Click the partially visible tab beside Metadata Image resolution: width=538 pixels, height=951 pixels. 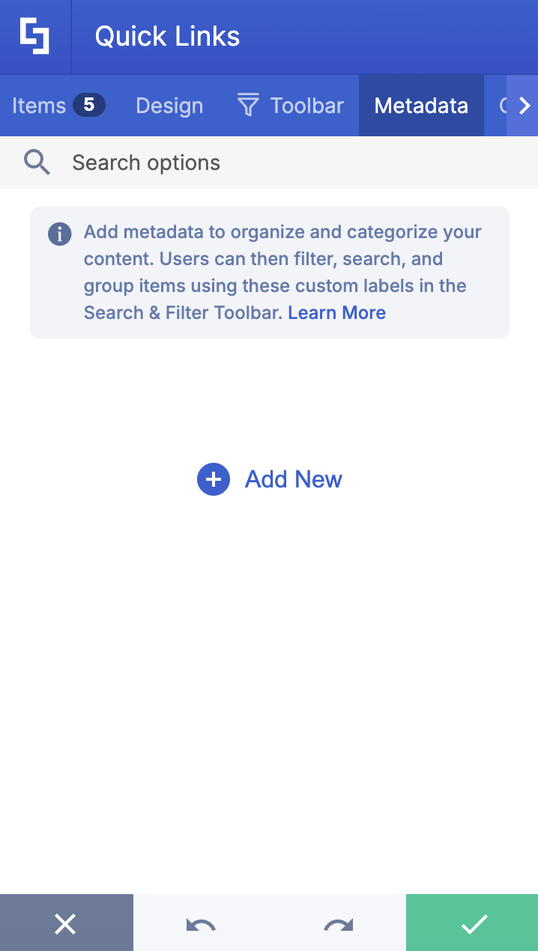tap(505, 105)
